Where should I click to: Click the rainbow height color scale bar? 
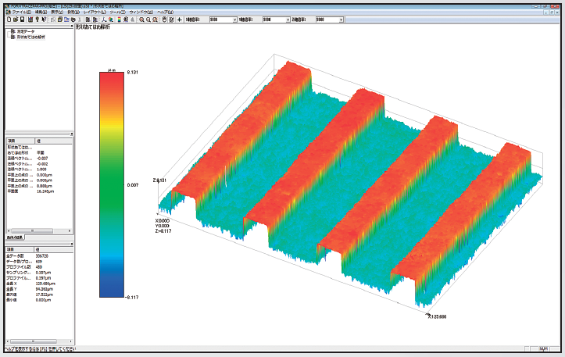coord(111,184)
